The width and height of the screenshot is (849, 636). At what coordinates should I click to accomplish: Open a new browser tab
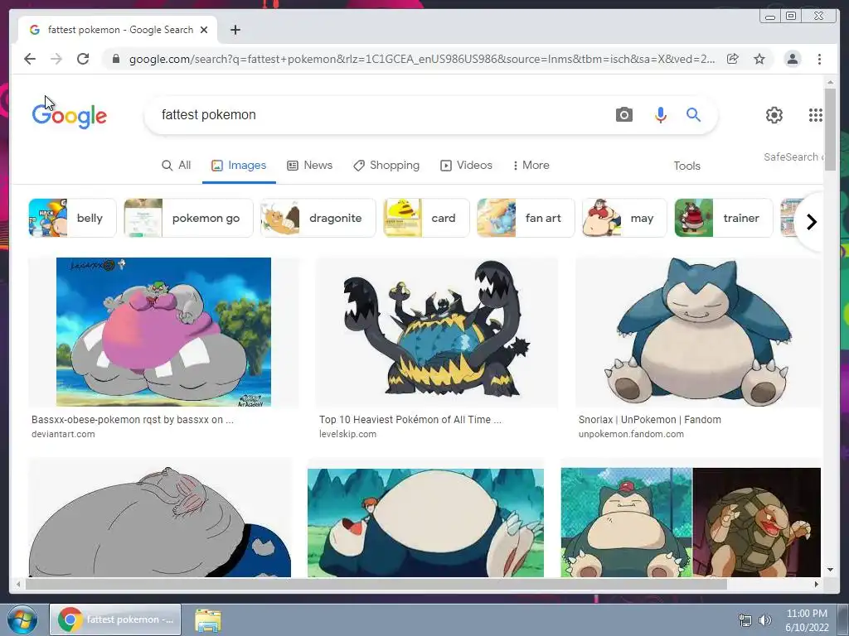235,30
